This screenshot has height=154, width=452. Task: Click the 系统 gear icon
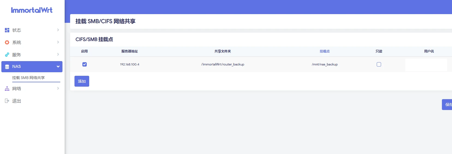point(7,42)
